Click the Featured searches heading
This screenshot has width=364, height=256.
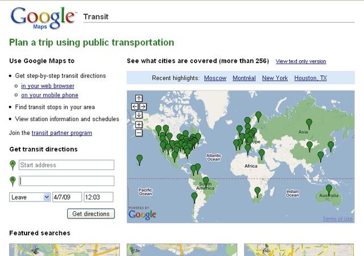40,233
